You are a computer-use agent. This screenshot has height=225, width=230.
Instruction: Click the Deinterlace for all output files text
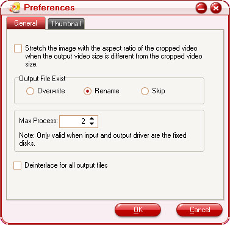pos(66,165)
